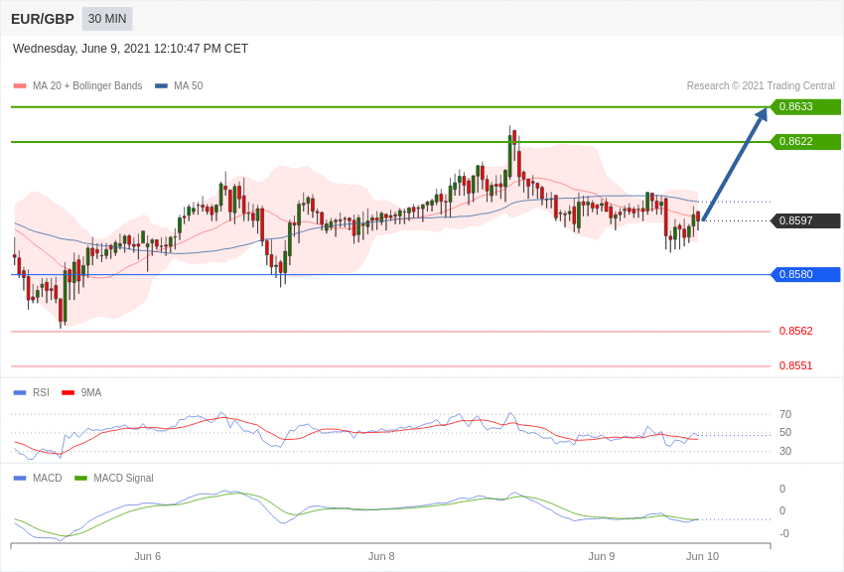Image resolution: width=844 pixels, height=572 pixels.
Task: Click the Research © 2021 Trading Central credit
Action: click(x=761, y=86)
